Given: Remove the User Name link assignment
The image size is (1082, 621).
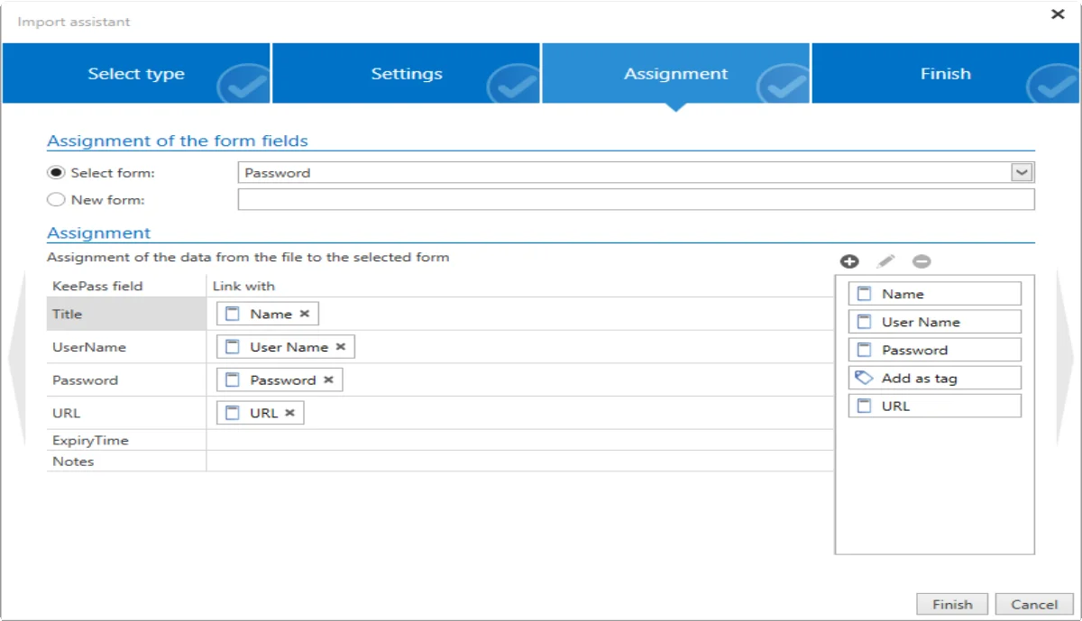Looking at the screenshot, I should 340,346.
